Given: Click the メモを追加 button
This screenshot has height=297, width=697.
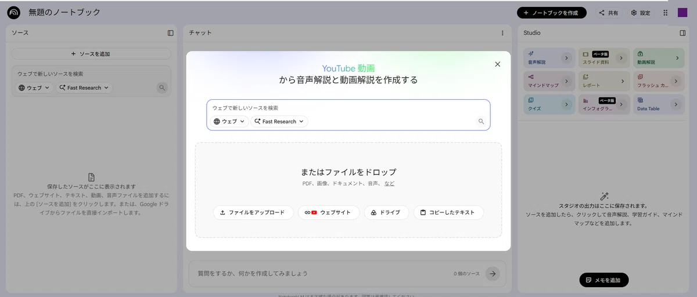Looking at the screenshot, I should 604,280.
